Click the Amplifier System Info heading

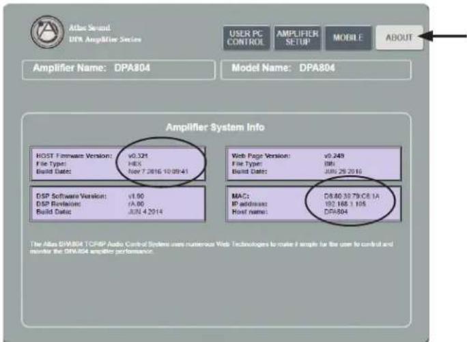click(215, 128)
